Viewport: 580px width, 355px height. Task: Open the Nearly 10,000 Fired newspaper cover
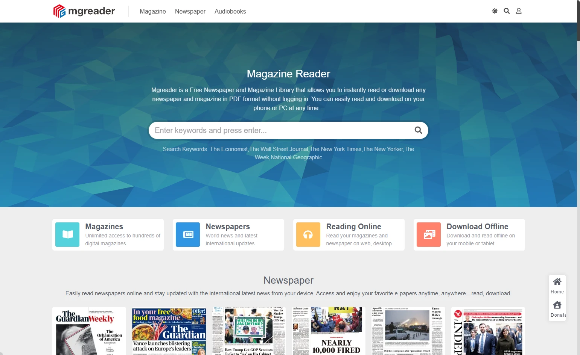click(329, 331)
